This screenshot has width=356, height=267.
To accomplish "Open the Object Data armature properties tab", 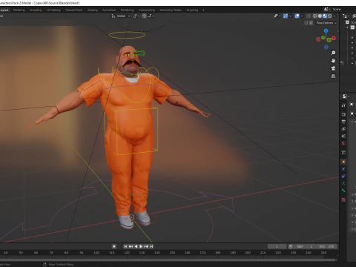I will (343, 183).
